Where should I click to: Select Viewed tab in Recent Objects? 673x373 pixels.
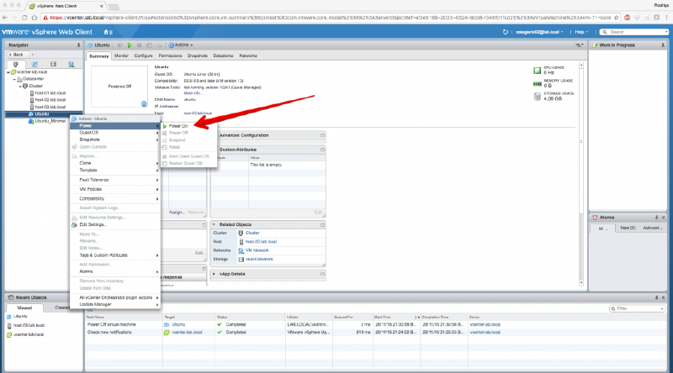coord(24,307)
